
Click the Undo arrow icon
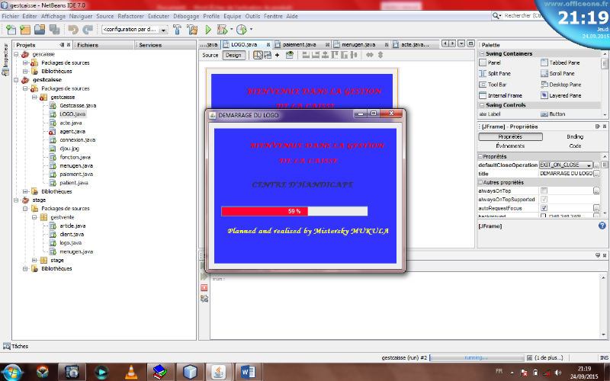click(x=72, y=30)
